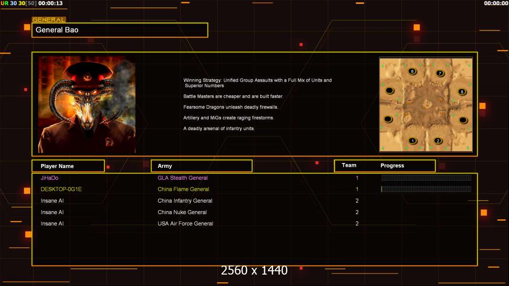
Task: Click JiHaDo's loading progress bar
Action: (x=426, y=177)
